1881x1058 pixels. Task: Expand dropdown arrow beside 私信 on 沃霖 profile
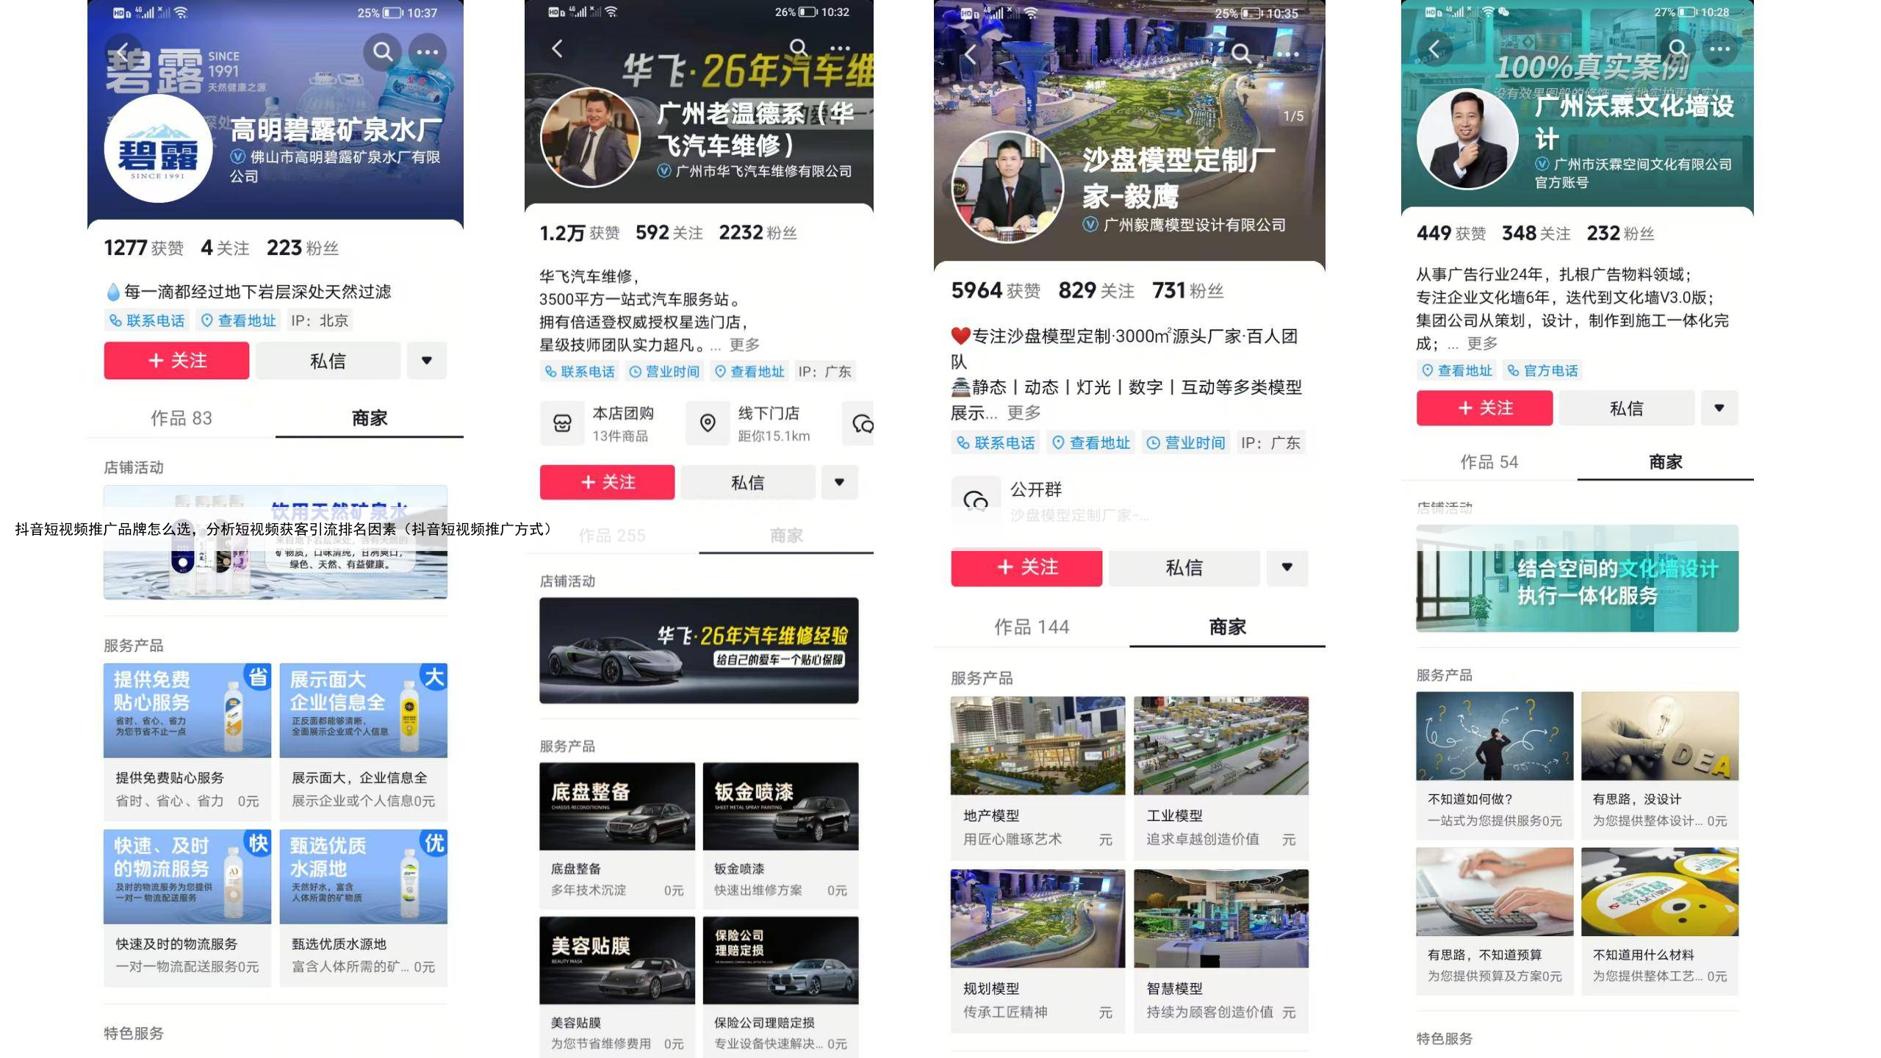1719,409
